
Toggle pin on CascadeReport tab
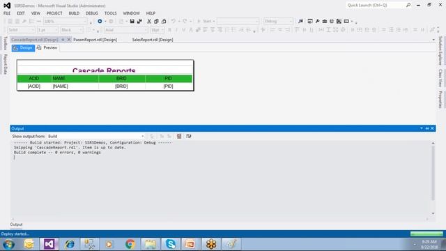pyautogui.click(x=63, y=40)
